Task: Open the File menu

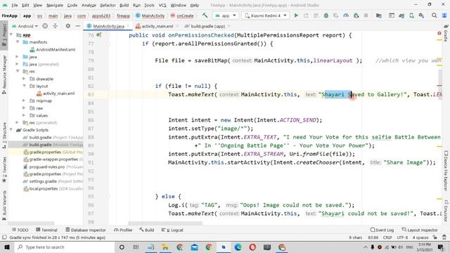Action: click(x=14, y=5)
